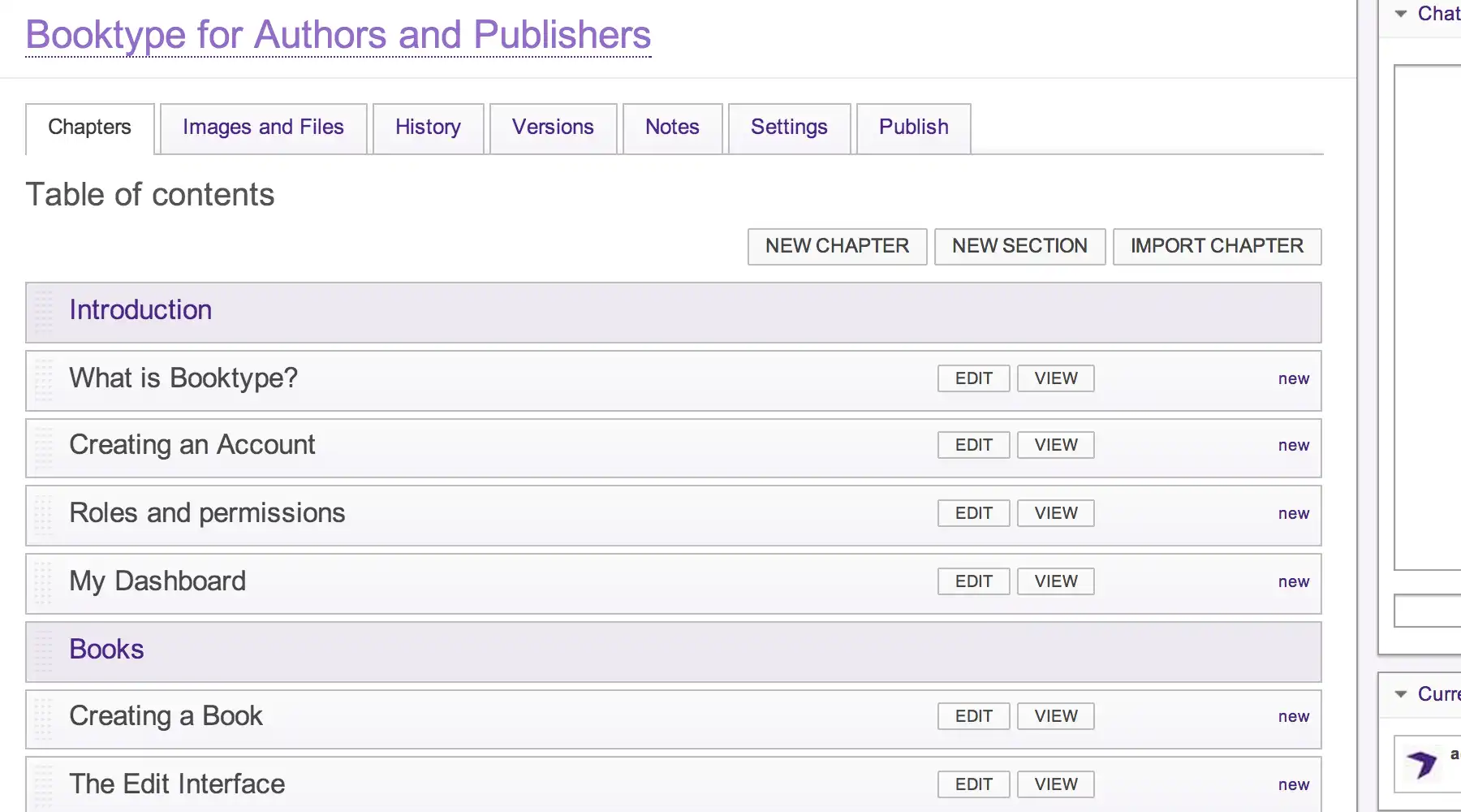Click EDIT for What is Booktype?

click(973, 378)
